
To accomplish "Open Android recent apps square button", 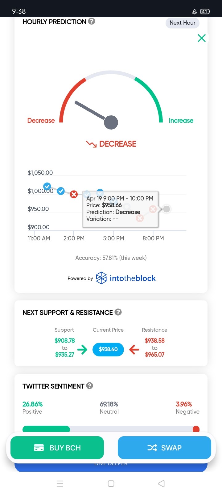I will coord(111,484).
